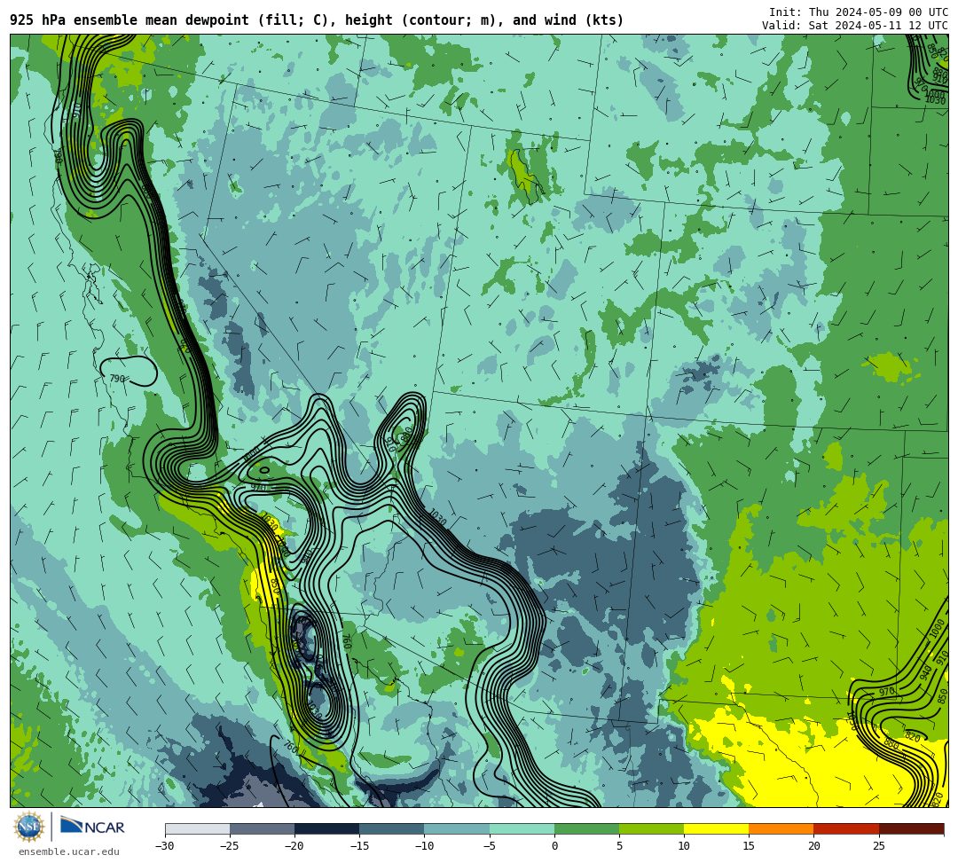Click the -25 colorbar tick label
The height and width of the screenshot is (863, 958).
[230, 846]
